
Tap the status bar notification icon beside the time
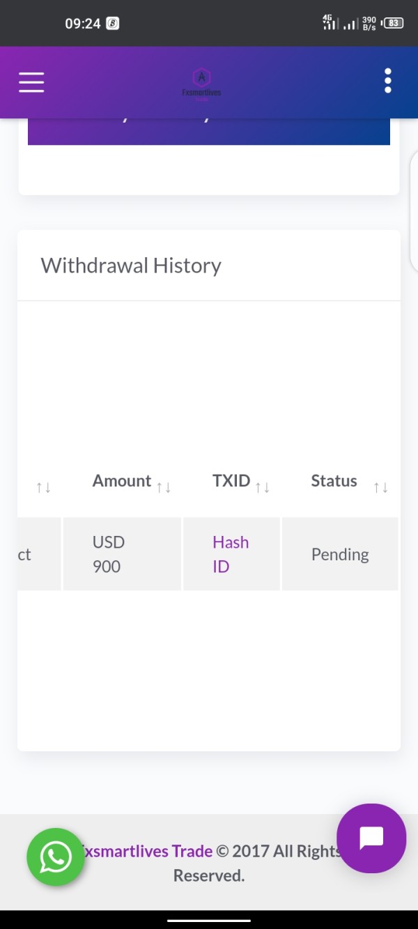(112, 23)
